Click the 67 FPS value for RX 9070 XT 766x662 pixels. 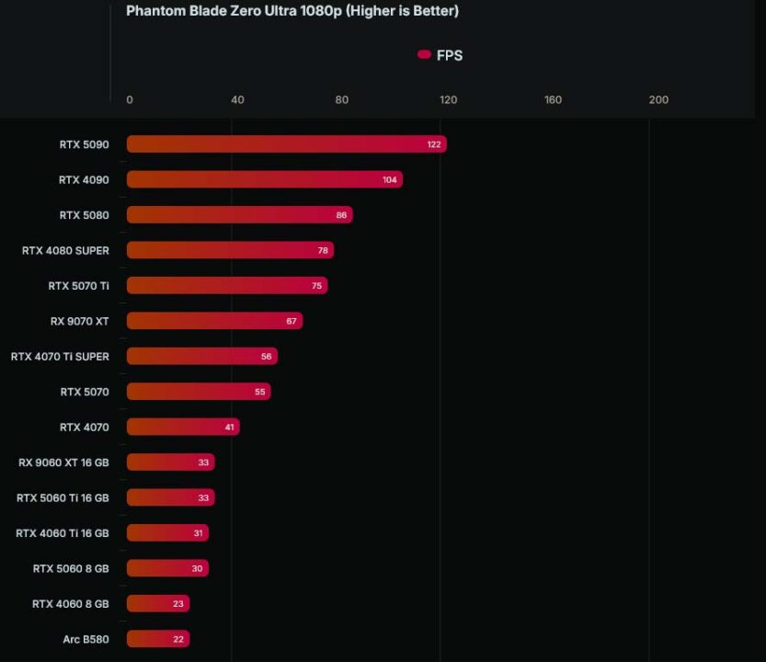[292, 321]
